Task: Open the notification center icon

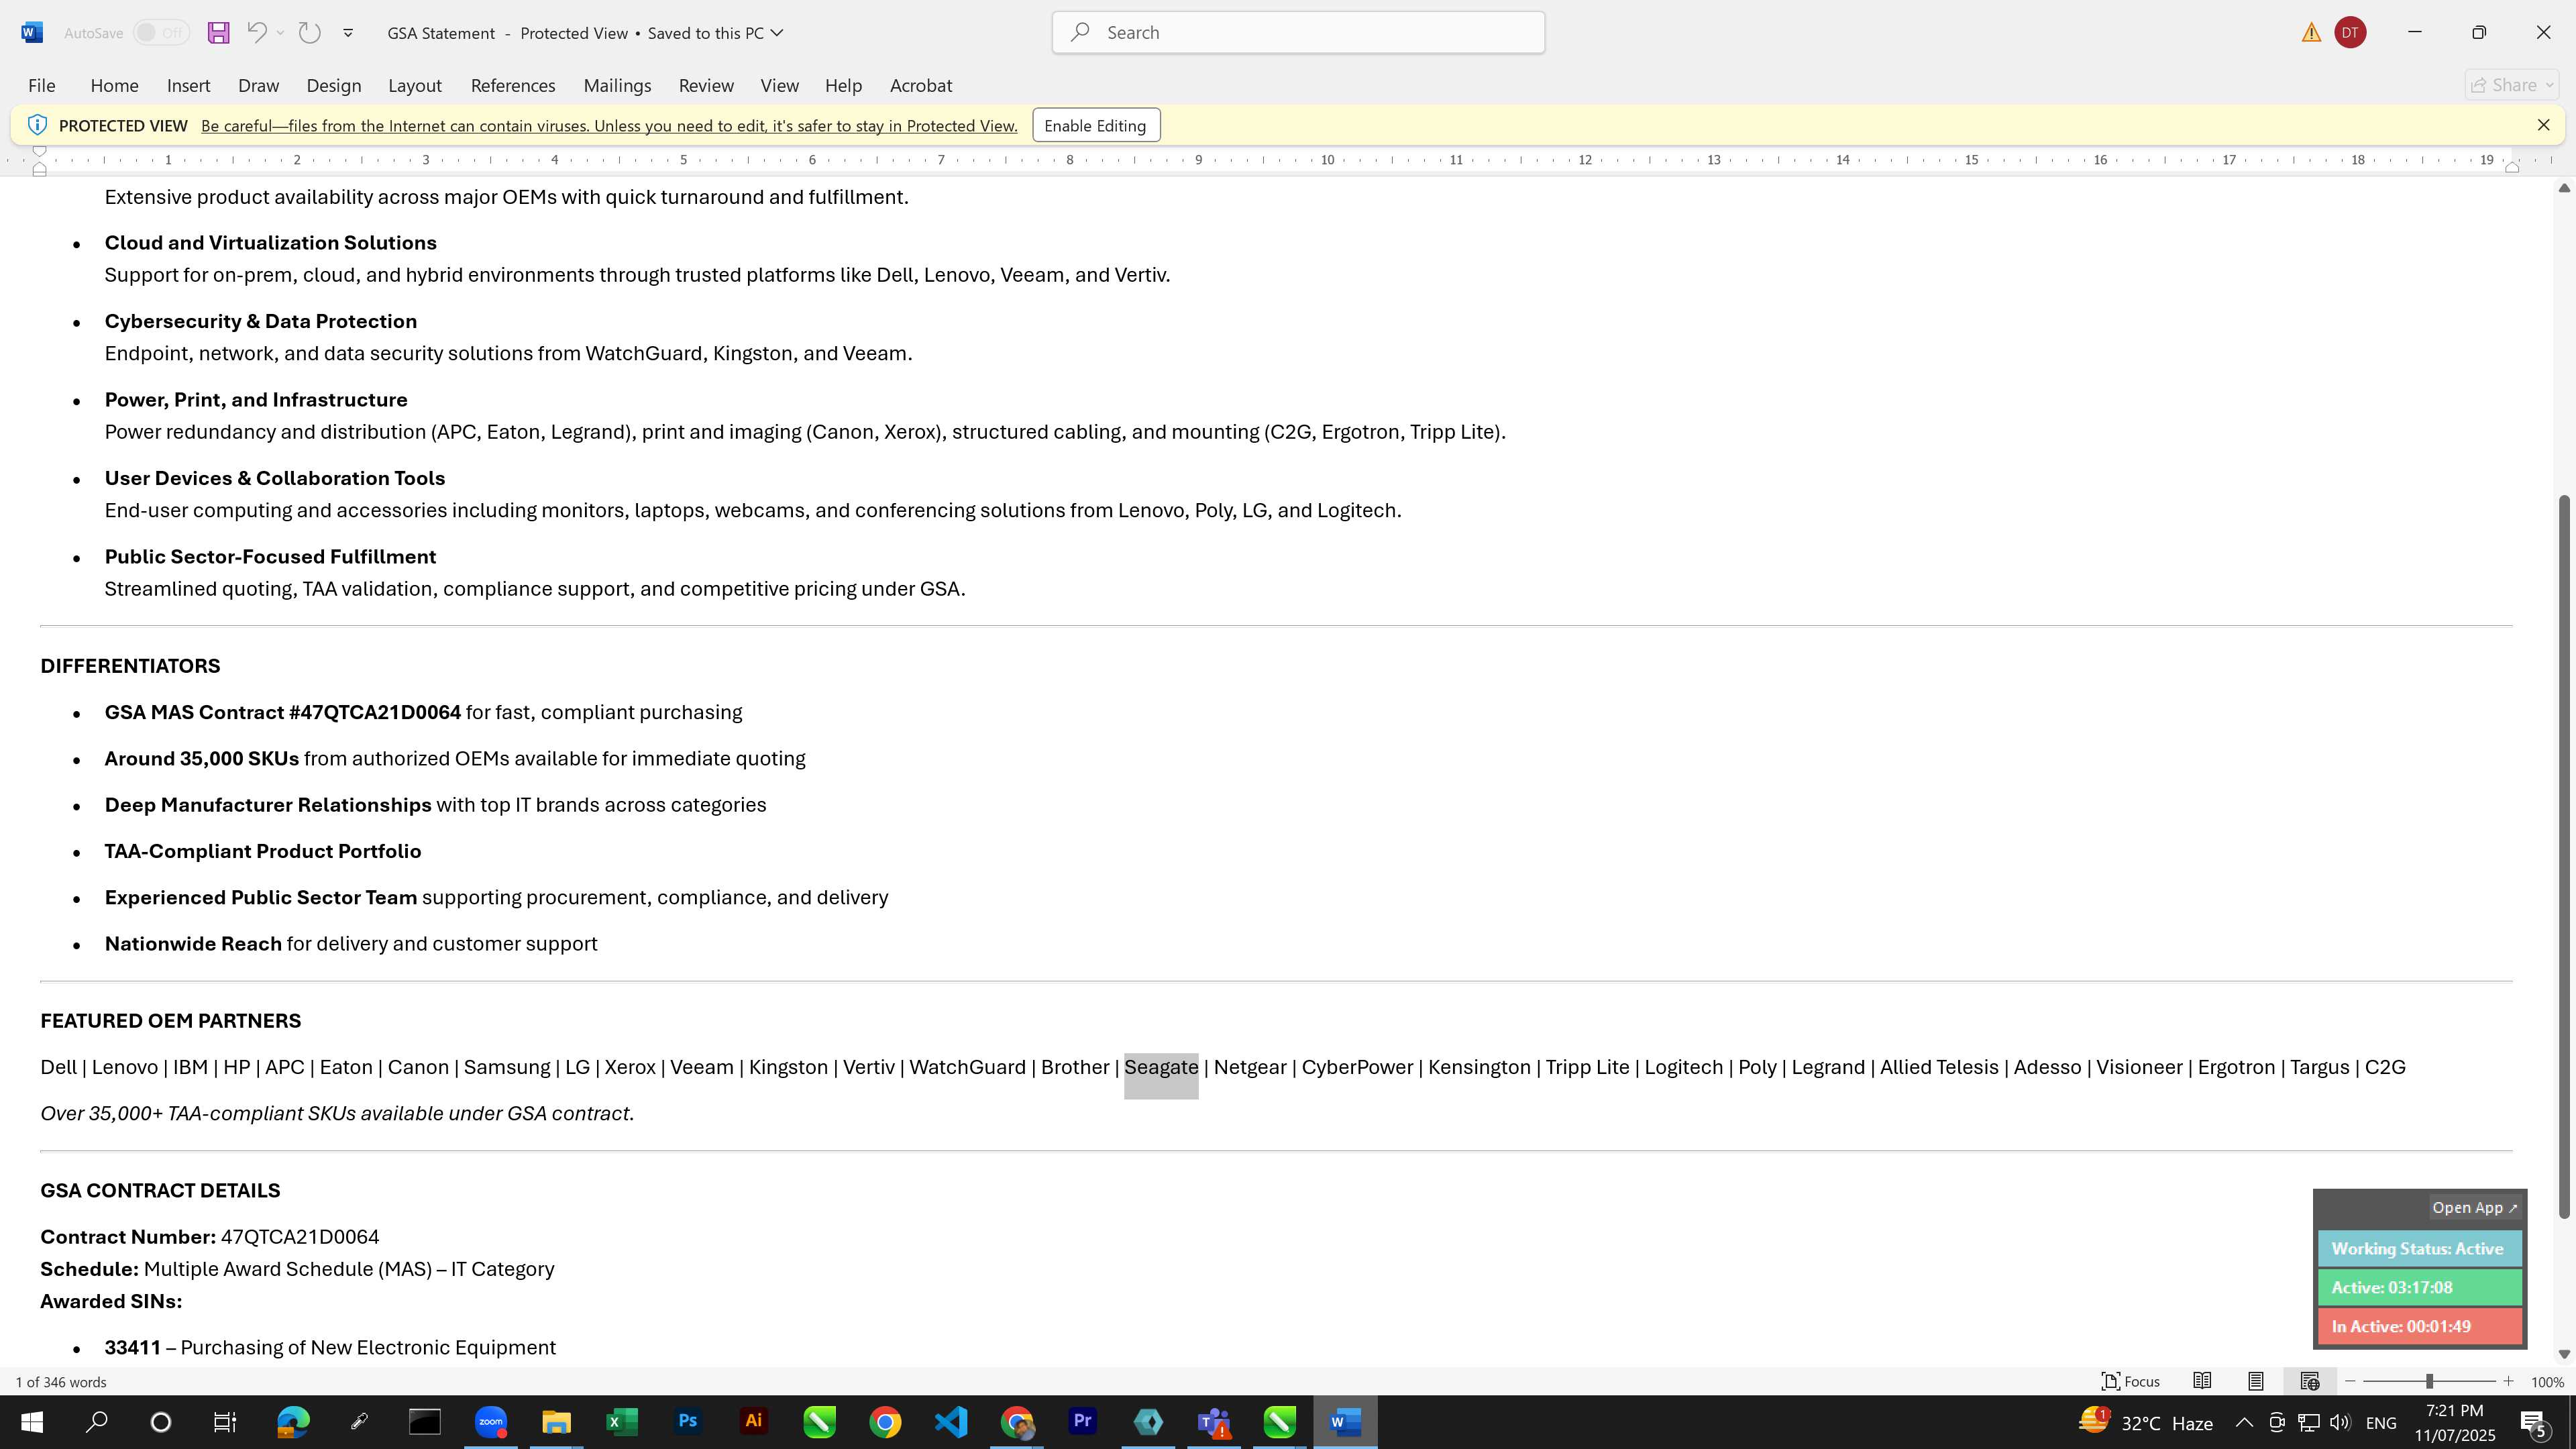Action: (2533, 1422)
